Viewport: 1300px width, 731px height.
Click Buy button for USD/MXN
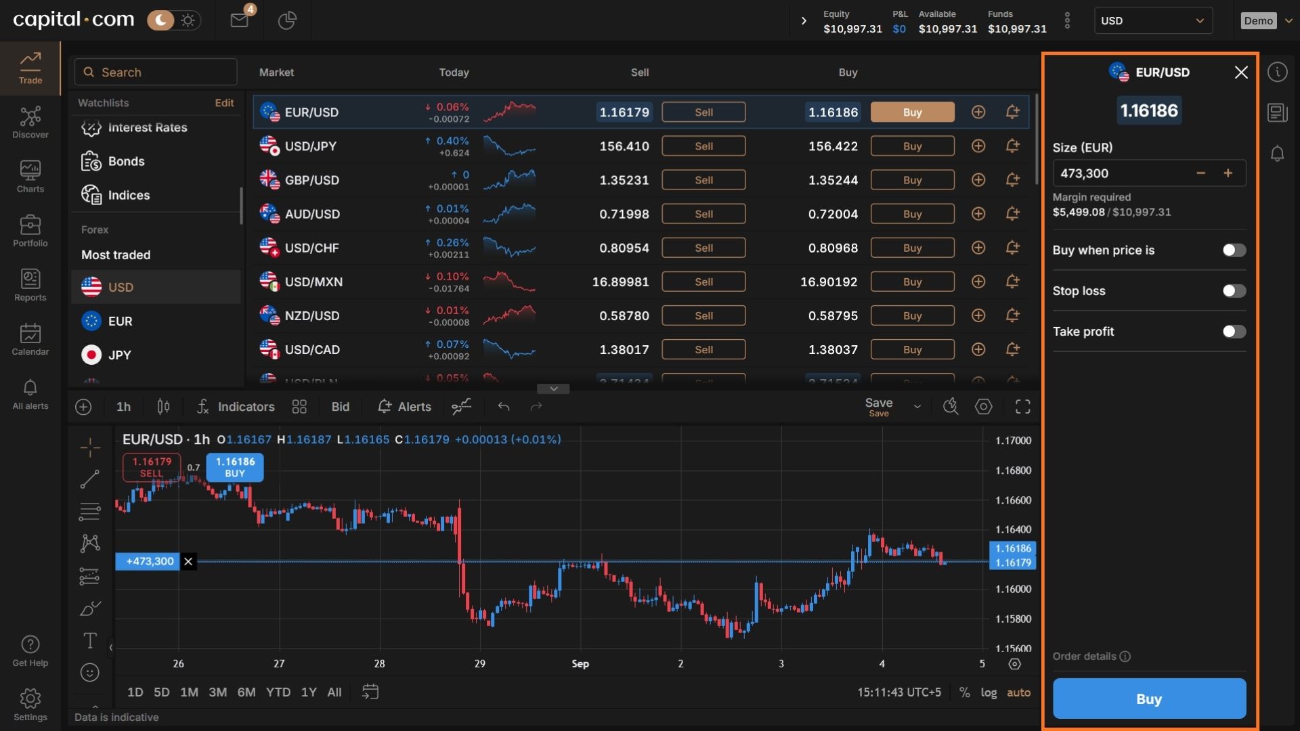click(912, 282)
